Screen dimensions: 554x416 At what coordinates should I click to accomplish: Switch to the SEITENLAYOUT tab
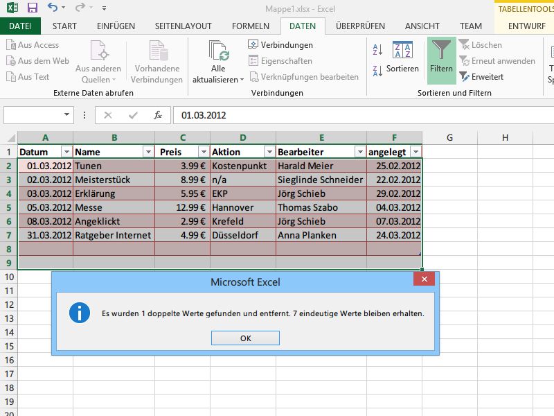(x=183, y=26)
